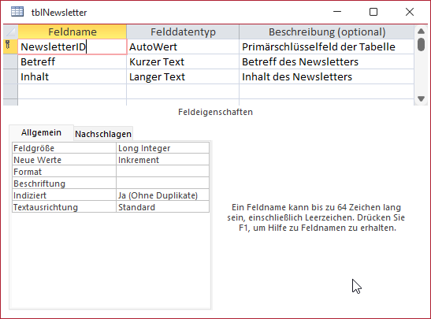
Task: Click description 'Inhalt des Newsletters'
Action: 326,76
